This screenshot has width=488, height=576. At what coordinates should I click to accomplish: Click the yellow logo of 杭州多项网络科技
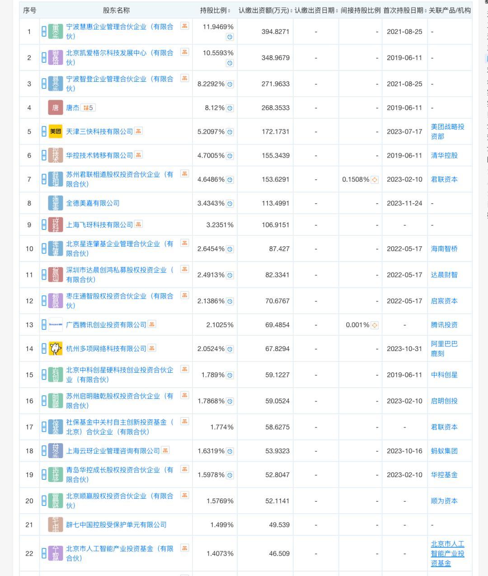(56, 349)
